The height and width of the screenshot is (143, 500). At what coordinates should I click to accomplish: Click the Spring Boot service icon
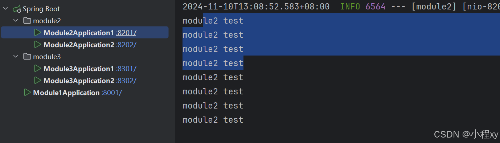pos(17,9)
